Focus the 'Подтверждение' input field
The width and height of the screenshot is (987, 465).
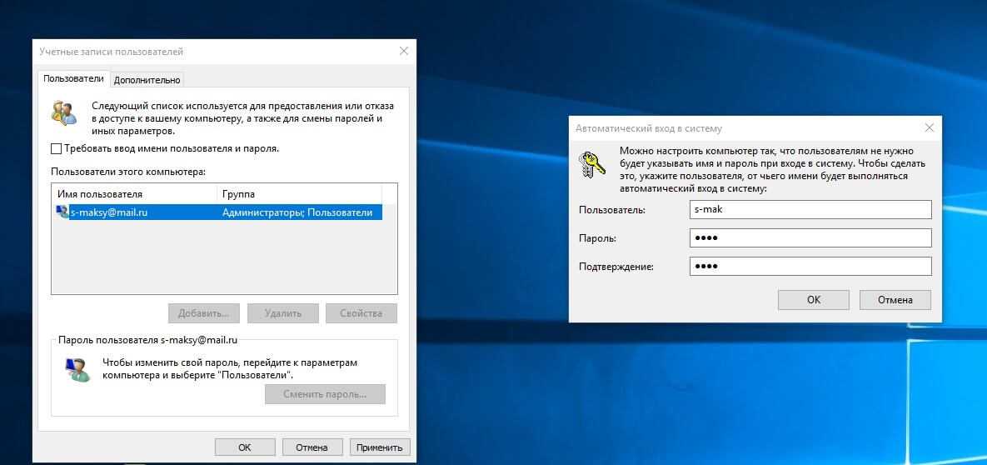pos(810,267)
